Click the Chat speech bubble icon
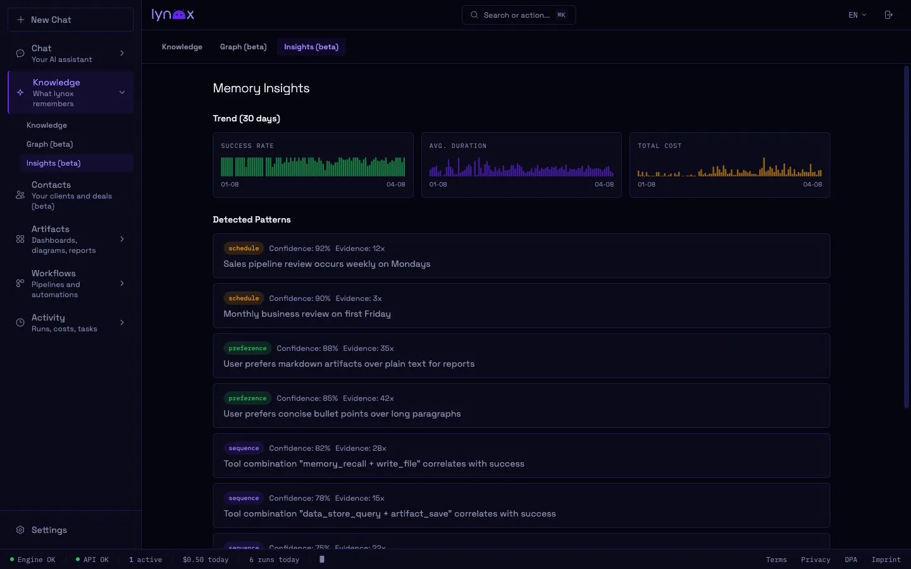The height and width of the screenshot is (569, 911). (20, 54)
